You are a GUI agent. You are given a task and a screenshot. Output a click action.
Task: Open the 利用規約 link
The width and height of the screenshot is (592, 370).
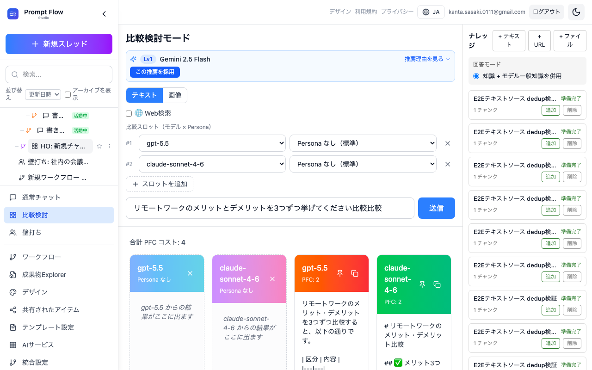[x=366, y=12]
